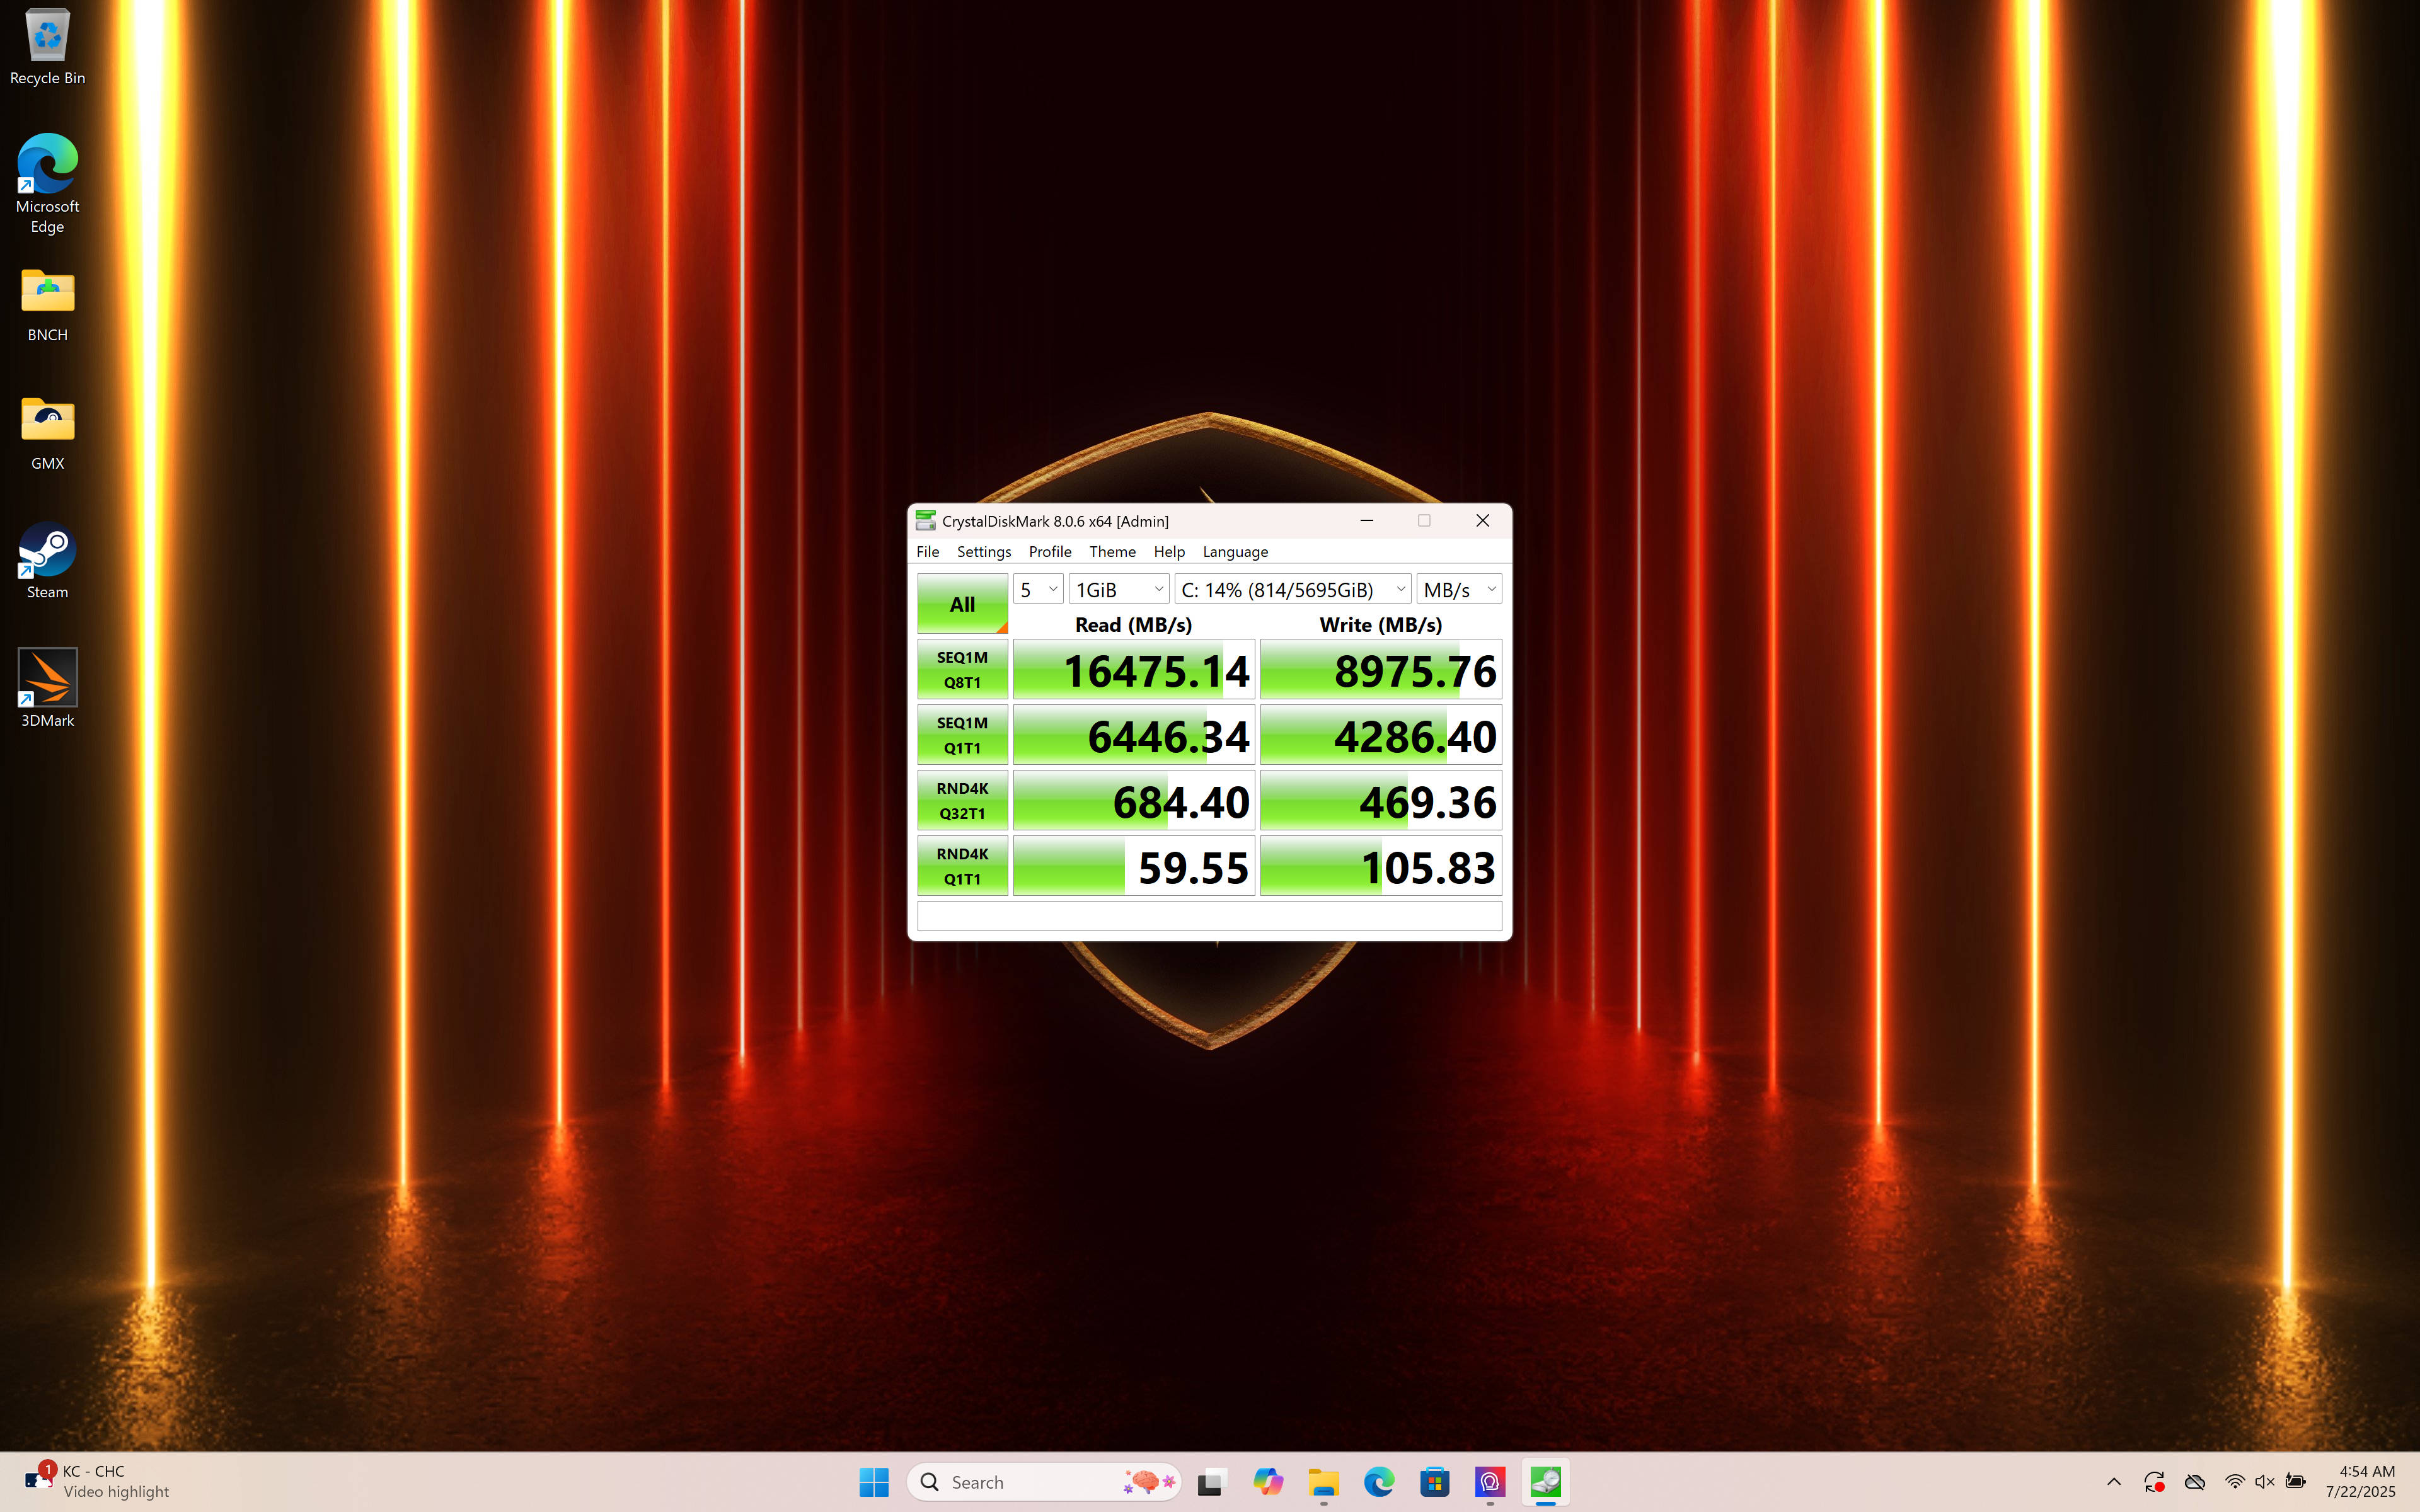Run the SEQ1M Q8T1 test
Viewport: 2420px width, 1512px height.
pos(962,670)
